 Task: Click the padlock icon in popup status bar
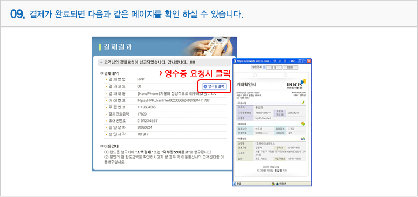[273, 184]
